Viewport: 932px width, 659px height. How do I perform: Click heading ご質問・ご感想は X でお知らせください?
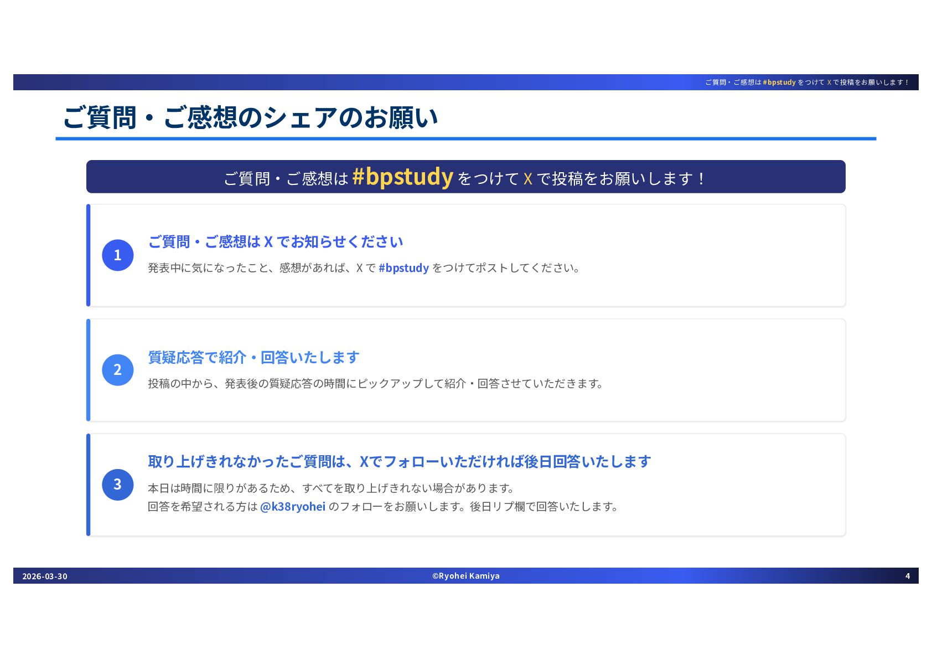[276, 242]
